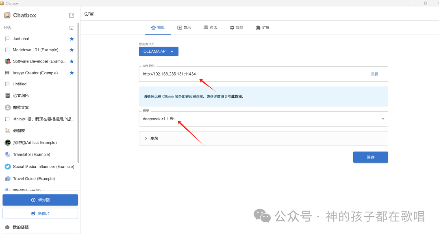This screenshot has width=439, height=234.
Task: Switch to the 显示 settings tab
Action: tap(184, 28)
